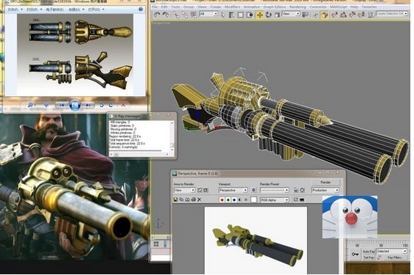
Task: Save the rendered image from frame window
Action: click(175, 199)
